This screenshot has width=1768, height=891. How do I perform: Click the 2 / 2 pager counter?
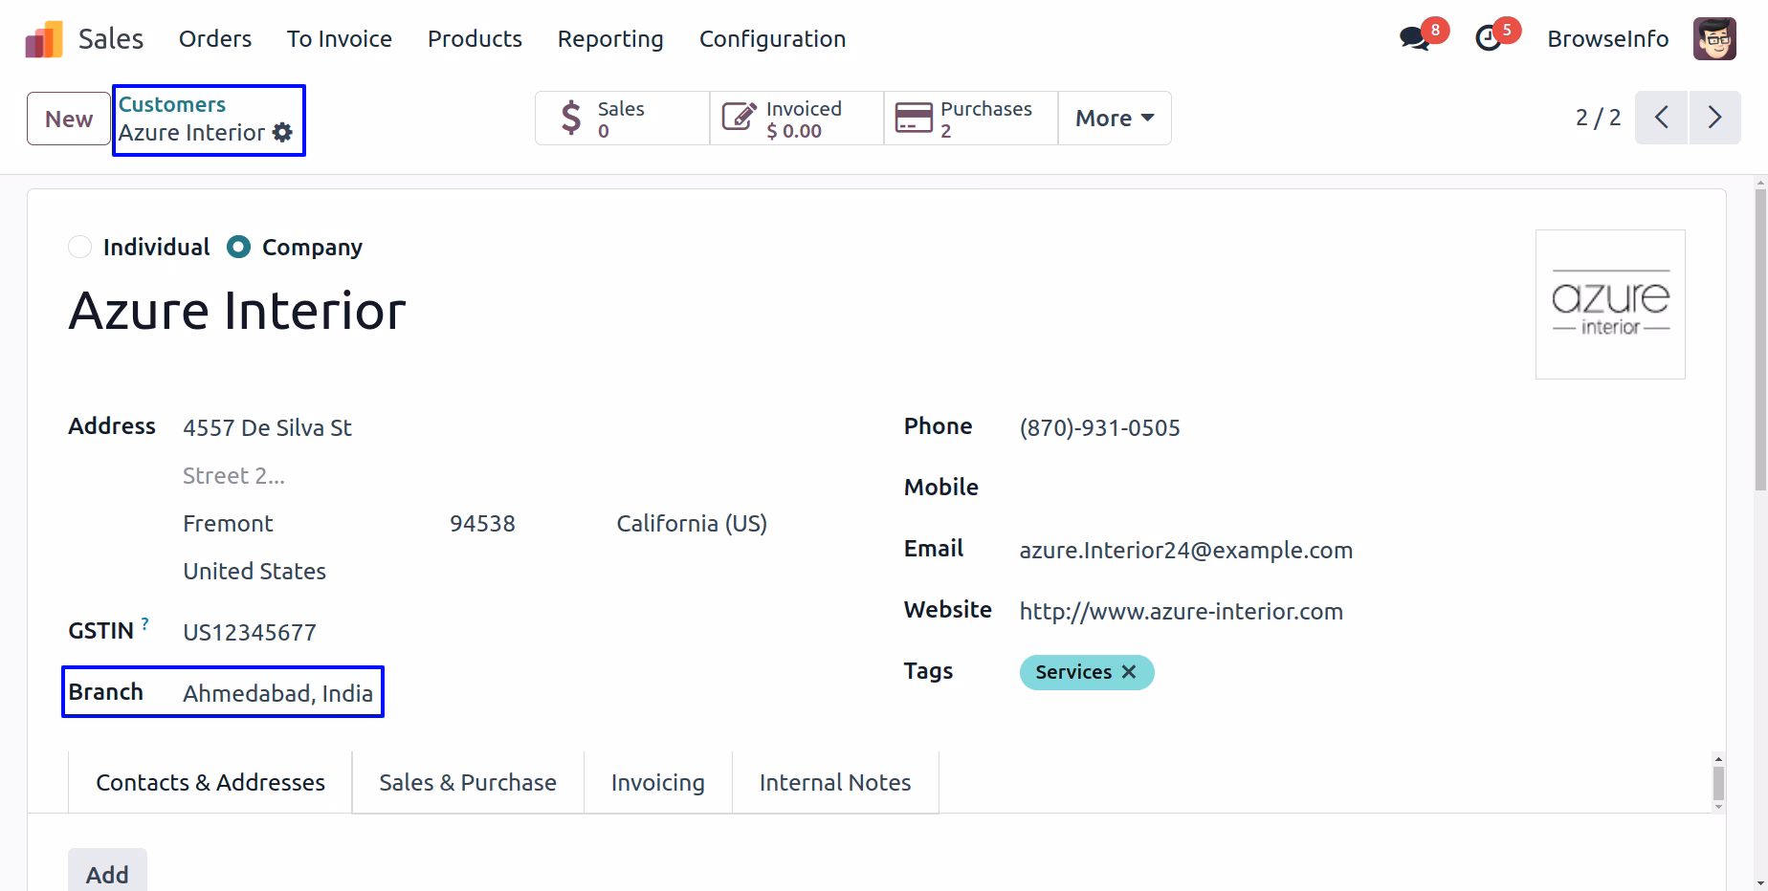(1599, 118)
